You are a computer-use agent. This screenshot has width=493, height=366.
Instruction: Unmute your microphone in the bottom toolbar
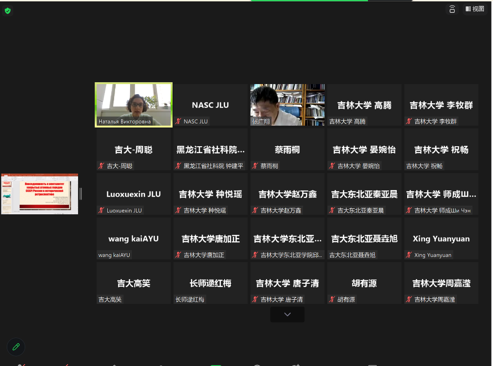tap(21, 364)
